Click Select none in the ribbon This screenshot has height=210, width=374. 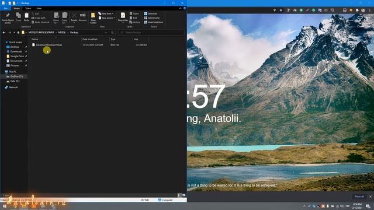pyautogui.click(x=152, y=18)
